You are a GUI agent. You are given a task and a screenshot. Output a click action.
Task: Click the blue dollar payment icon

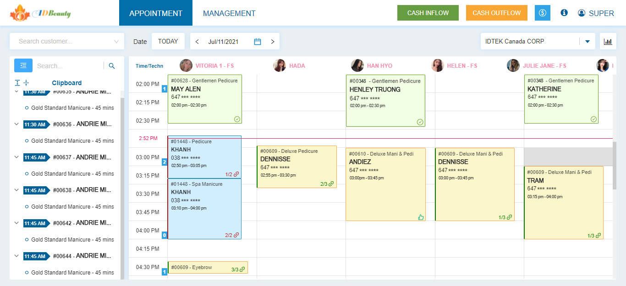tap(543, 13)
